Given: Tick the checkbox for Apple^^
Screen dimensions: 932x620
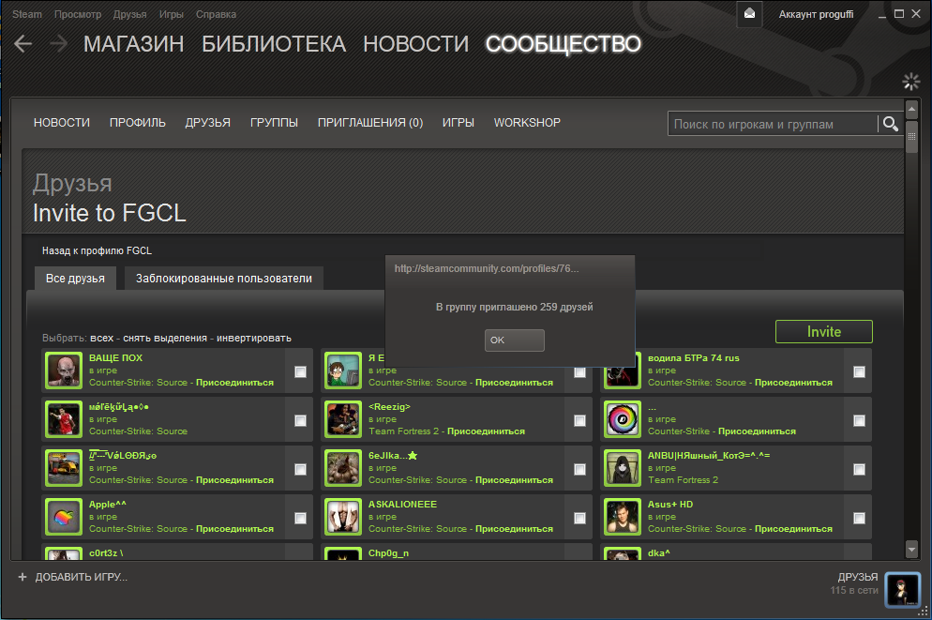Looking at the screenshot, I should tap(300, 518).
